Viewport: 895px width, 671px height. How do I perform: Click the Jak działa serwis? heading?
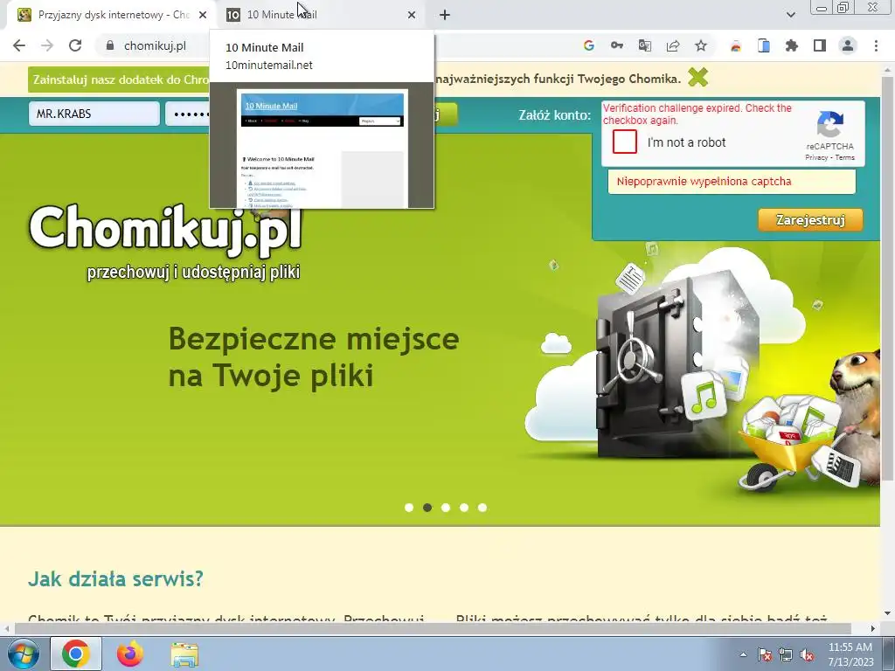point(115,578)
